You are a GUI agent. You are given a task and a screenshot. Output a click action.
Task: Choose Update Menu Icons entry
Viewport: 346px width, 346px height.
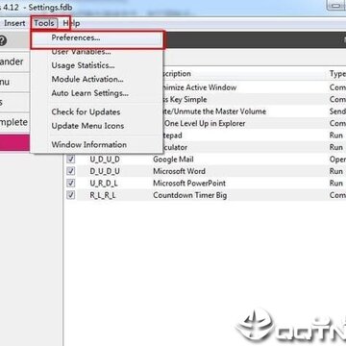tap(97, 126)
